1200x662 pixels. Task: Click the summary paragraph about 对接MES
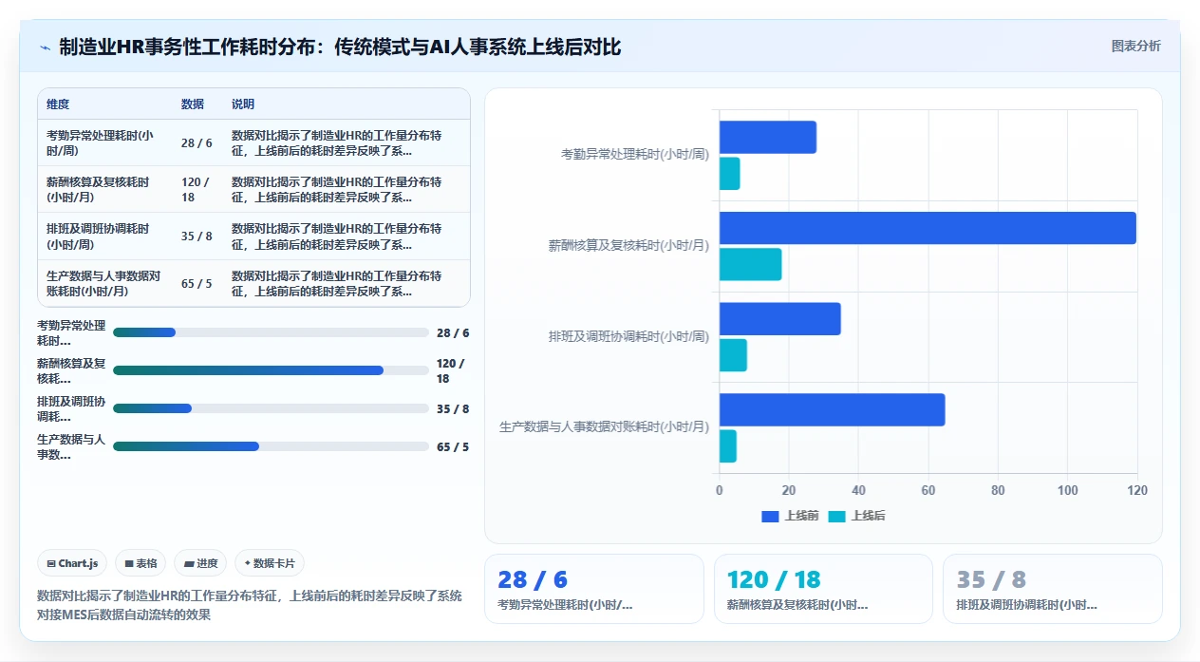(x=250, y=605)
